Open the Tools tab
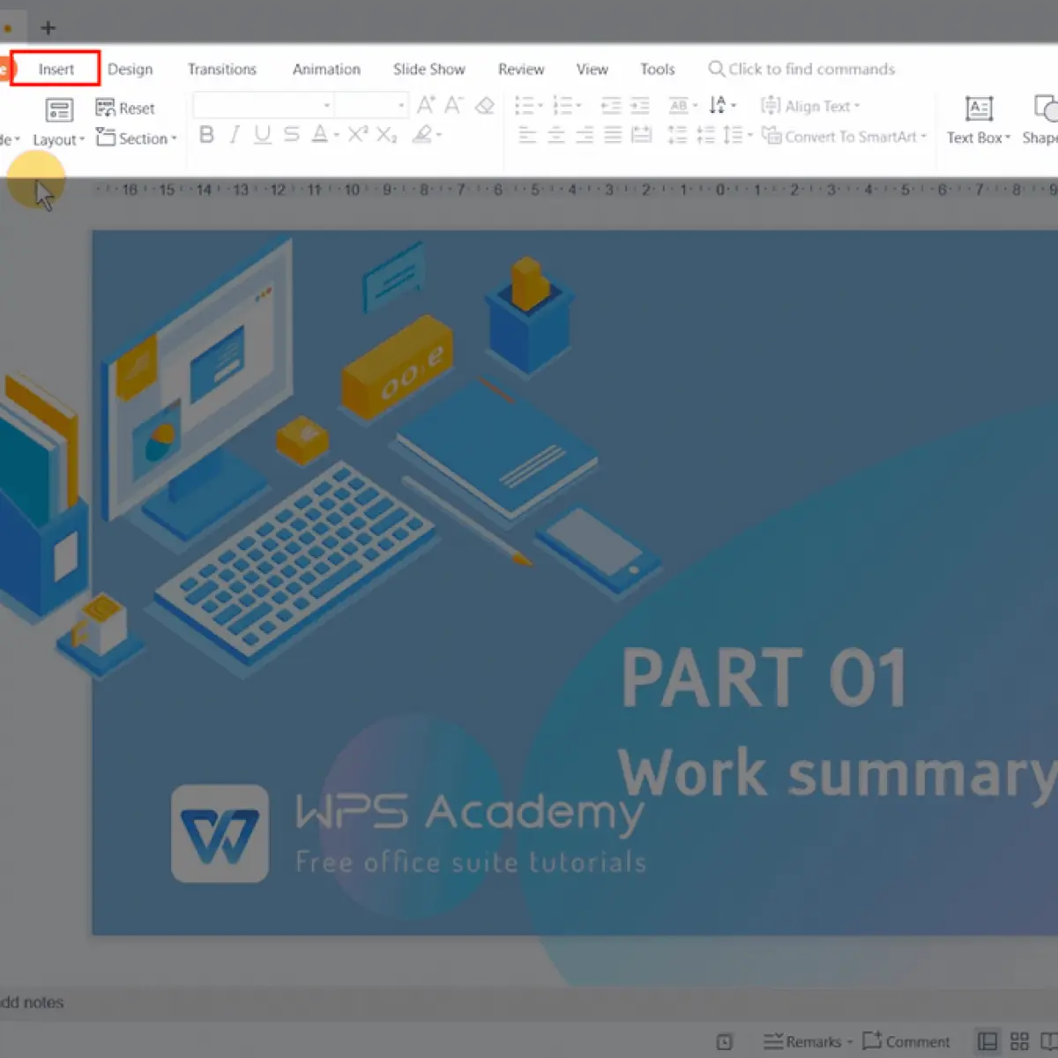 pyautogui.click(x=657, y=70)
